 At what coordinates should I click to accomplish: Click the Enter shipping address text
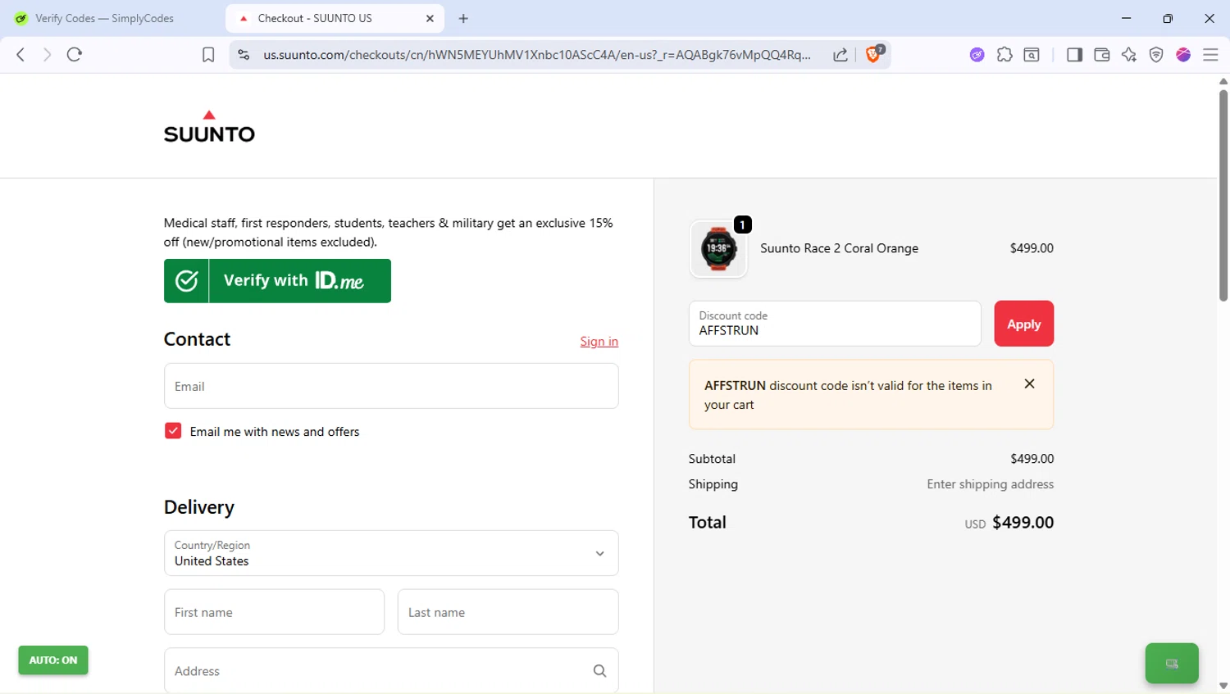[x=990, y=484]
